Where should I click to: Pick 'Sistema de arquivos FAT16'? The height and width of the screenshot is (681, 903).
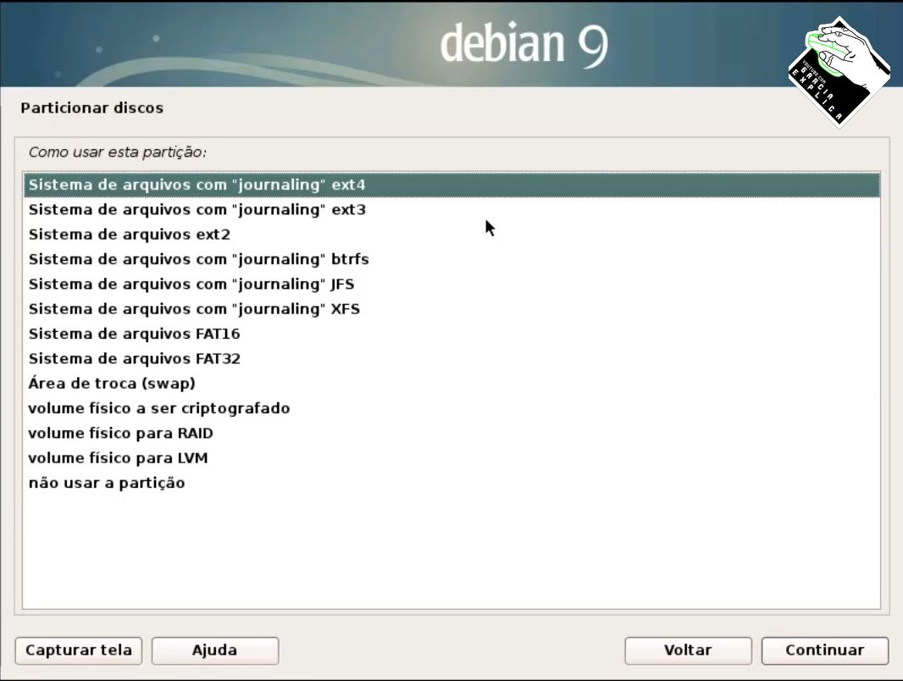452,334
